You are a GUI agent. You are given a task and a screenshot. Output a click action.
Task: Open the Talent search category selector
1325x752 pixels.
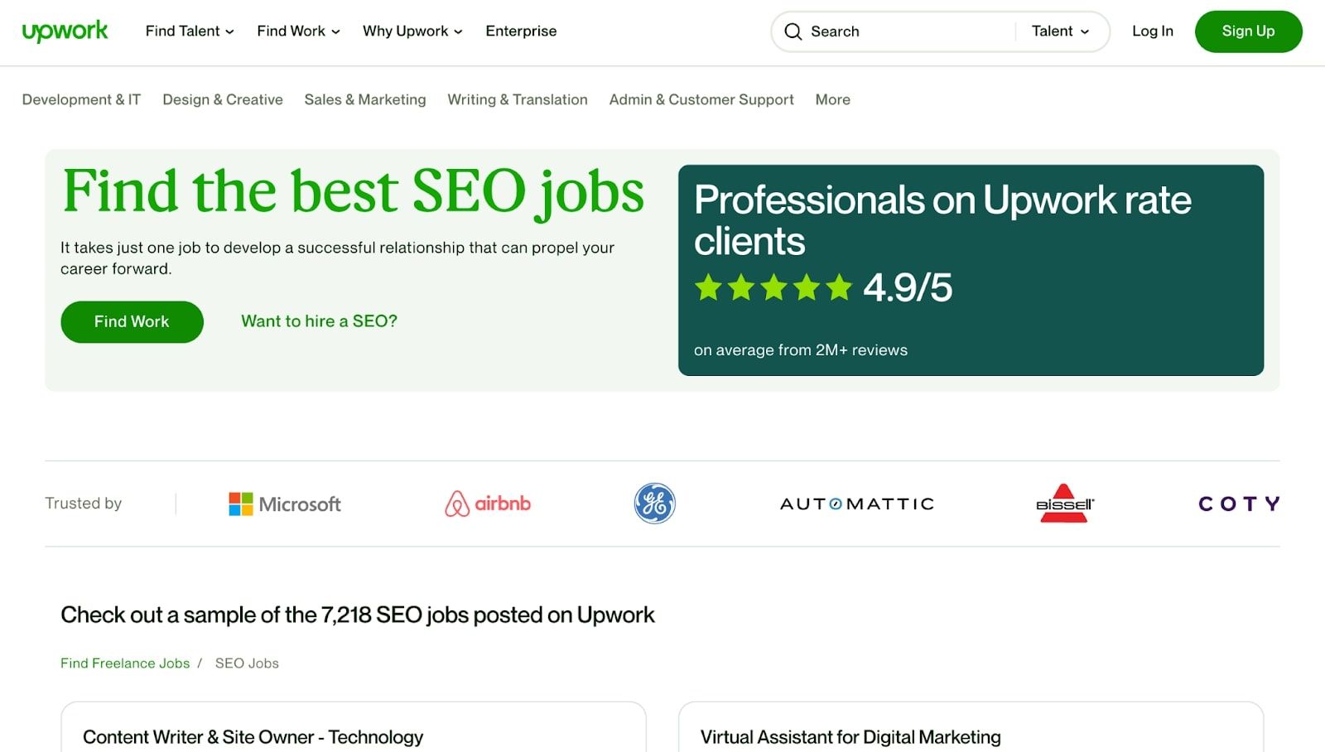(x=1060, y=31)
